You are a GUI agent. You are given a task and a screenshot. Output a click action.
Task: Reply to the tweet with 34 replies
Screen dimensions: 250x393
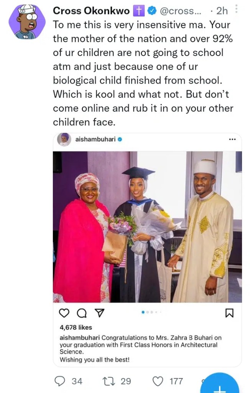[60, 381]
